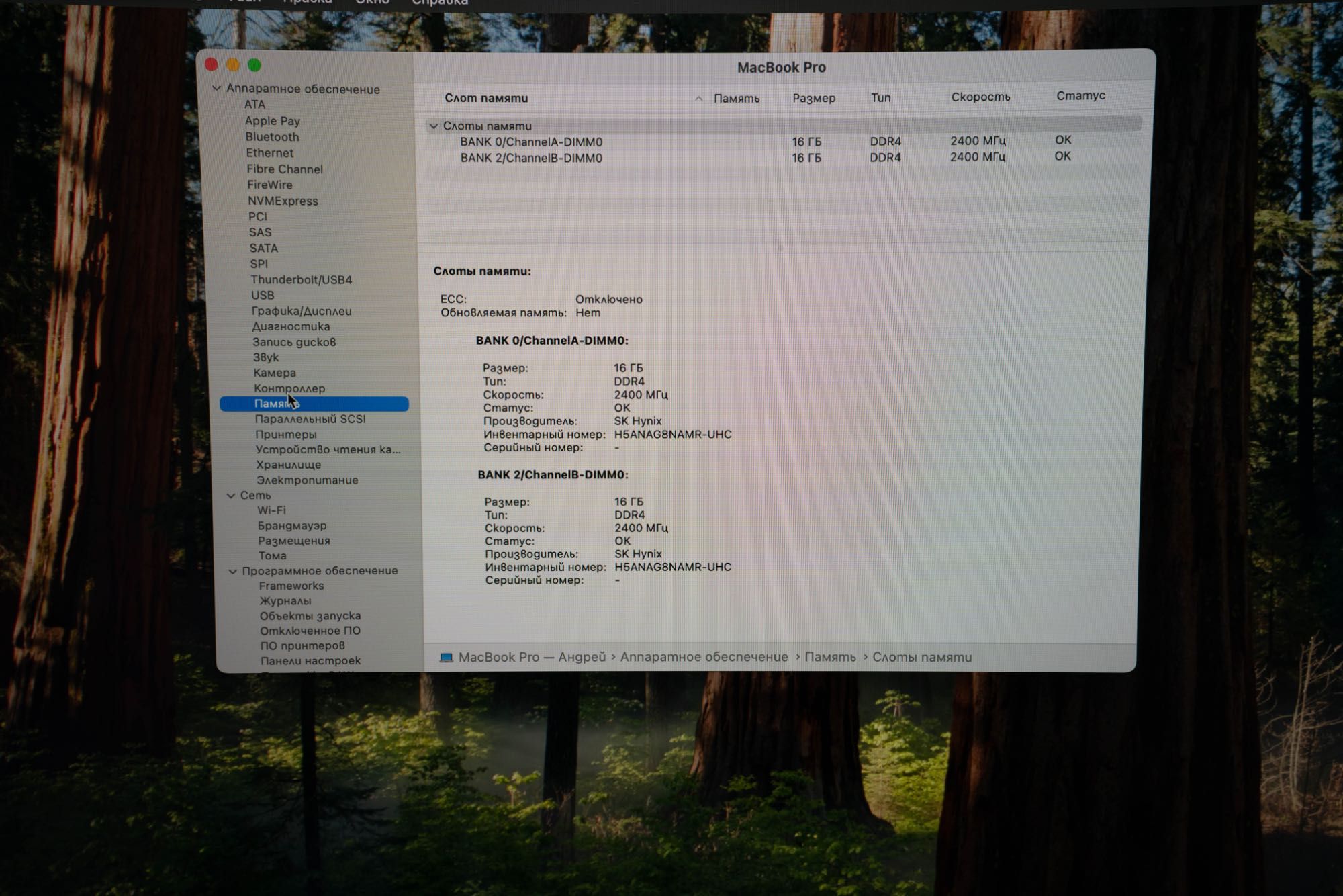Select Frameworks under software section

tap(291, 586)
